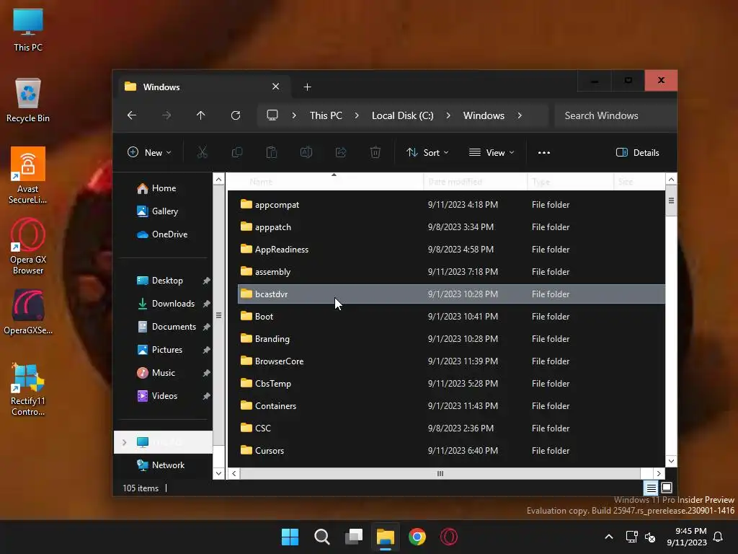Open the Windows Start button
The image size is (738, 554).
click(x=290, y=537)
